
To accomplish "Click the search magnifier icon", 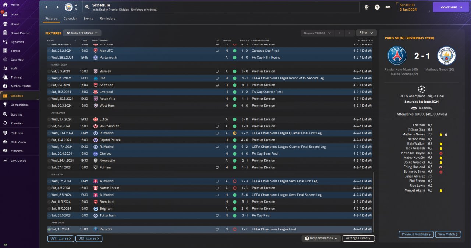I will coord(87,7).
